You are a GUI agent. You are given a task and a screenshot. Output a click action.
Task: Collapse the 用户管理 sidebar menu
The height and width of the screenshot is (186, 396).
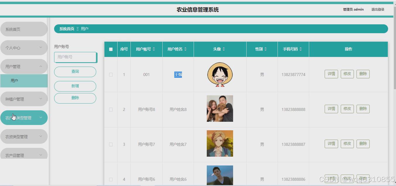coord(24,66)
